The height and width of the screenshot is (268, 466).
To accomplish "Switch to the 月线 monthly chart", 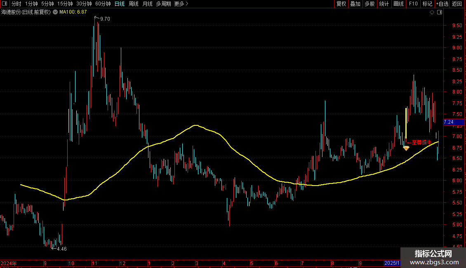I will 147,4.
